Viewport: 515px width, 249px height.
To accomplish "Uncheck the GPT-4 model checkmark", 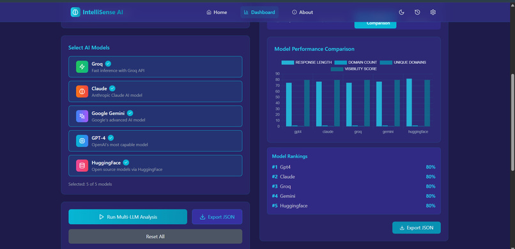I will pyautogui.click(x=111, y=138).
